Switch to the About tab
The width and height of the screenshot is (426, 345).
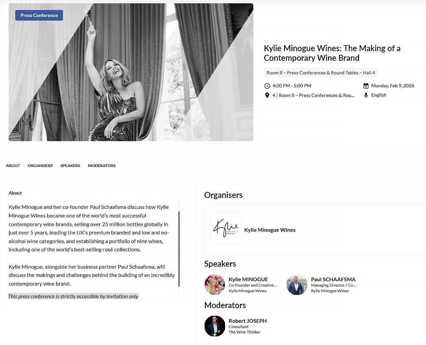13,166
